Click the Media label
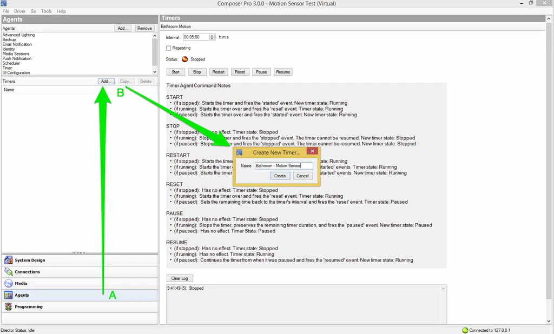Image resolution: width=554 pixels, height=334 pixels. 21,284
